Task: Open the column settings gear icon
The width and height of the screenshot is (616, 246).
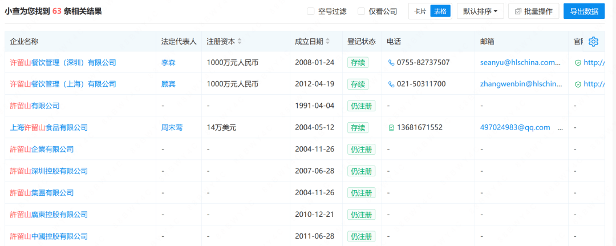Action: point(594,41)
